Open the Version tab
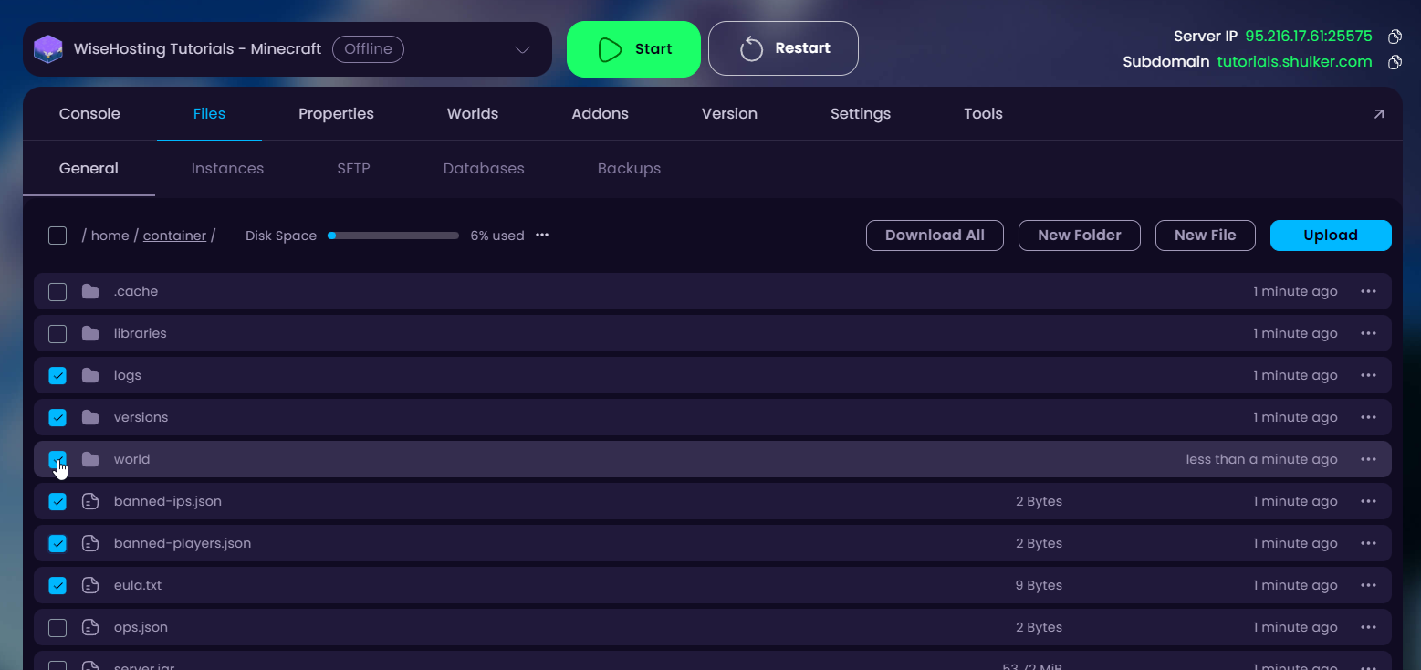1421x670 pixels. 729,114
